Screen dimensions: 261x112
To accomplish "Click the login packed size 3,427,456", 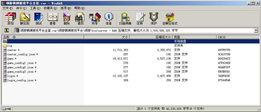I will 164,76.
